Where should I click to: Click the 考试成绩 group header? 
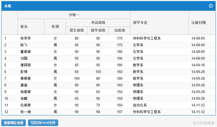(x=98, y=23)
